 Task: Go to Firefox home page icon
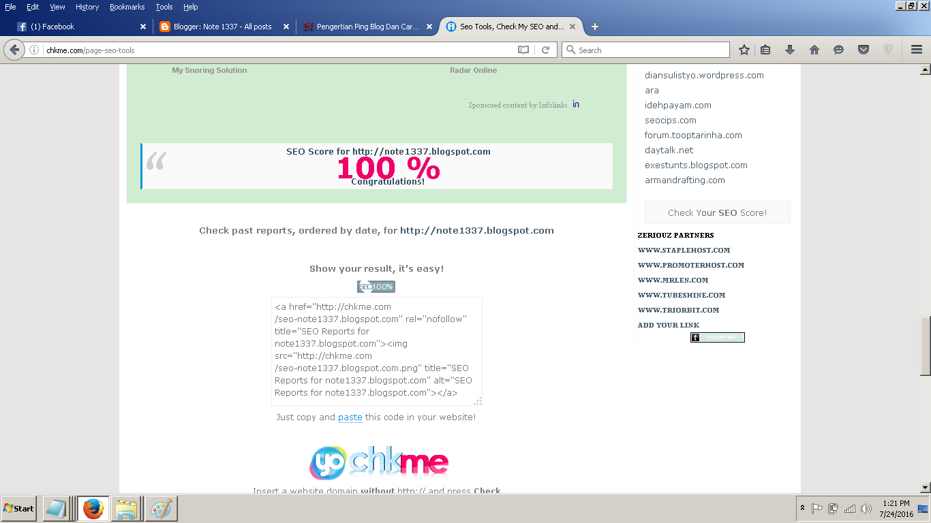click(x=814, y=50)
